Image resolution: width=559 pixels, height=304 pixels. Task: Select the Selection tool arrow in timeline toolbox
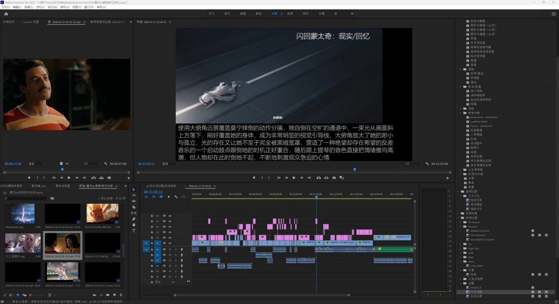click(x=134, y=189)
